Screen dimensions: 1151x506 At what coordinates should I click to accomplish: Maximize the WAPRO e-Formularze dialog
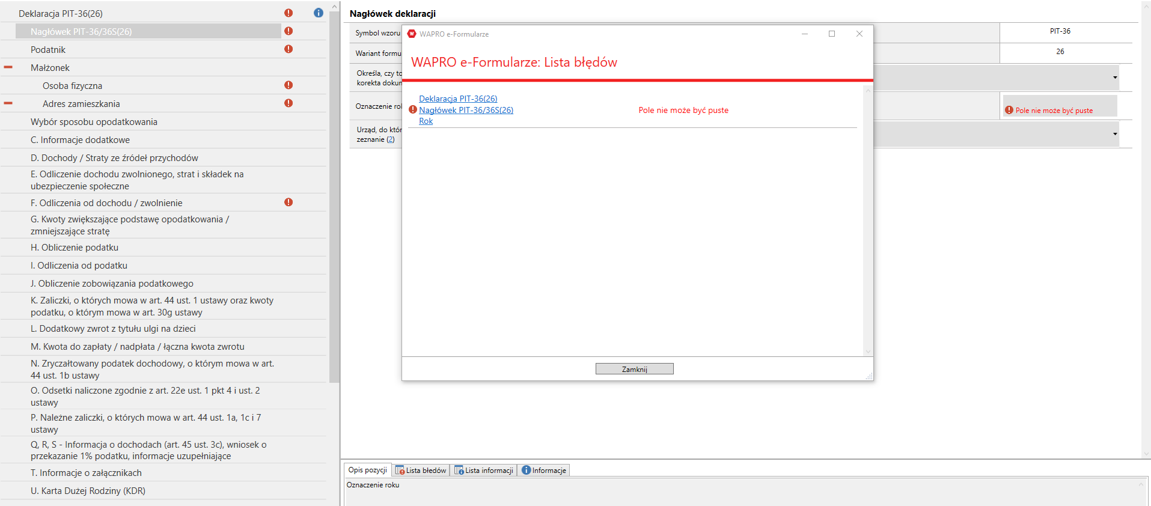832,34
